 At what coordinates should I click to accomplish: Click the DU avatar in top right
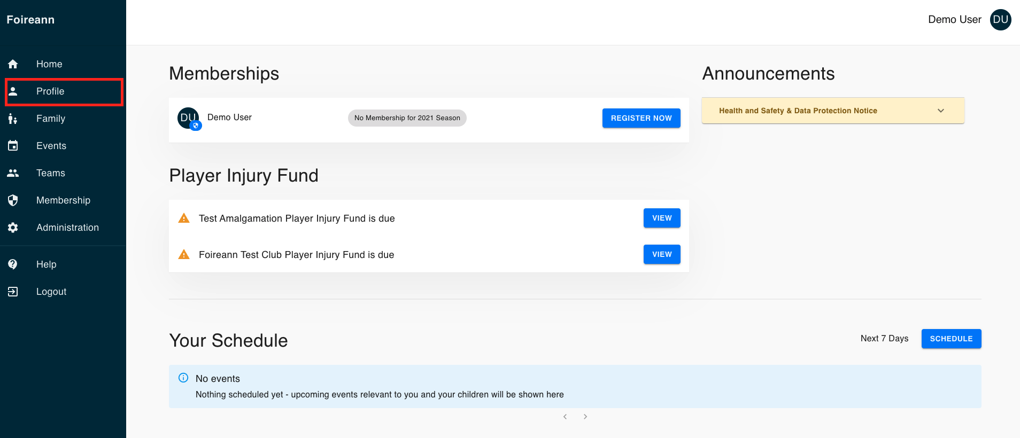[x=1000, y=20]
